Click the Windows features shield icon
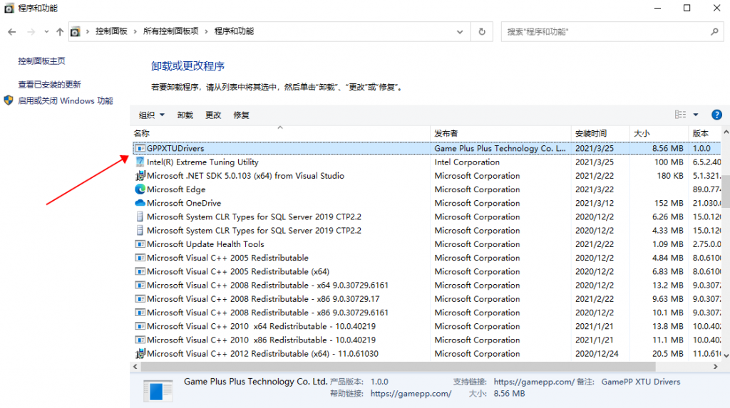This screenshot has width=730, height=408. (9, 100)
